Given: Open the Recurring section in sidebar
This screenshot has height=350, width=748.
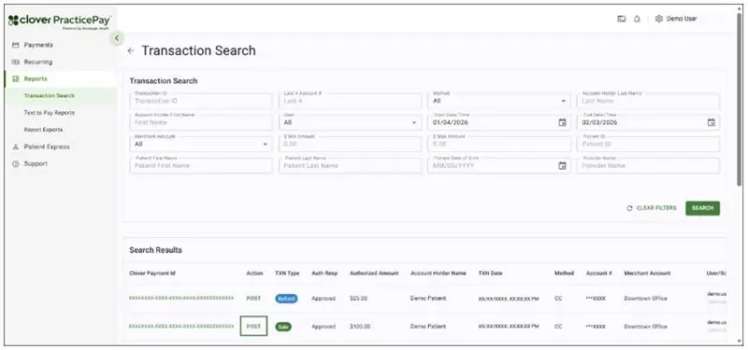Looking at the screenshot, I should pos(37,62).
